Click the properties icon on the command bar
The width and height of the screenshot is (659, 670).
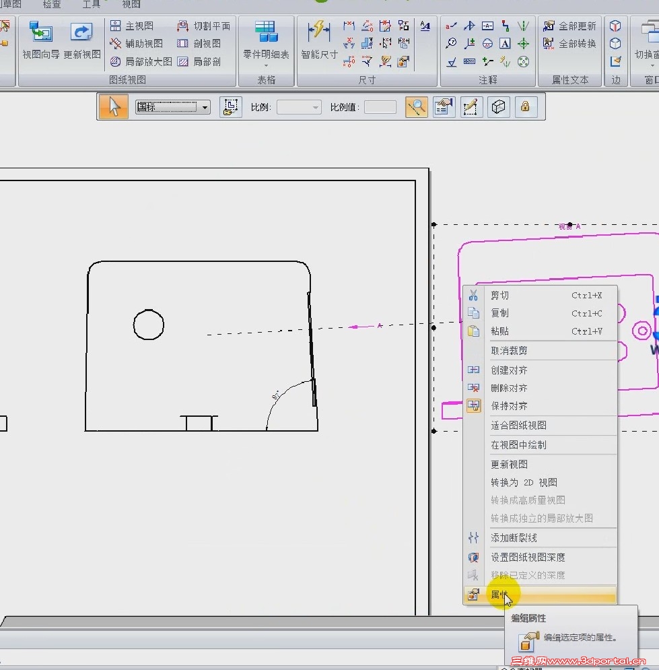pos(444,107)
